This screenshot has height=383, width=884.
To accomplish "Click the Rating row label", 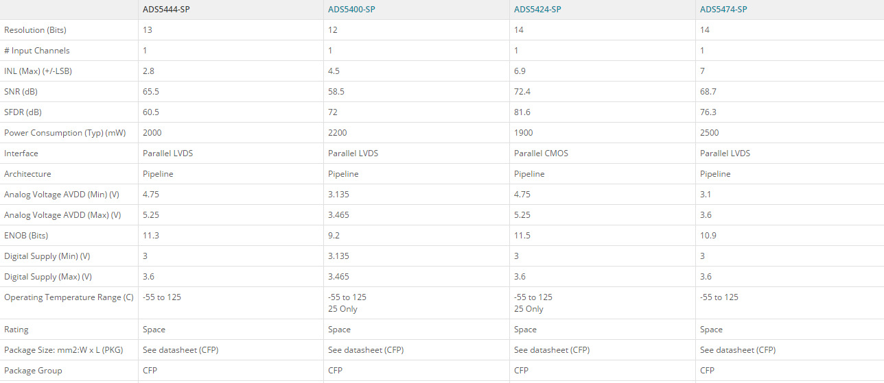I will click(16, 330).
